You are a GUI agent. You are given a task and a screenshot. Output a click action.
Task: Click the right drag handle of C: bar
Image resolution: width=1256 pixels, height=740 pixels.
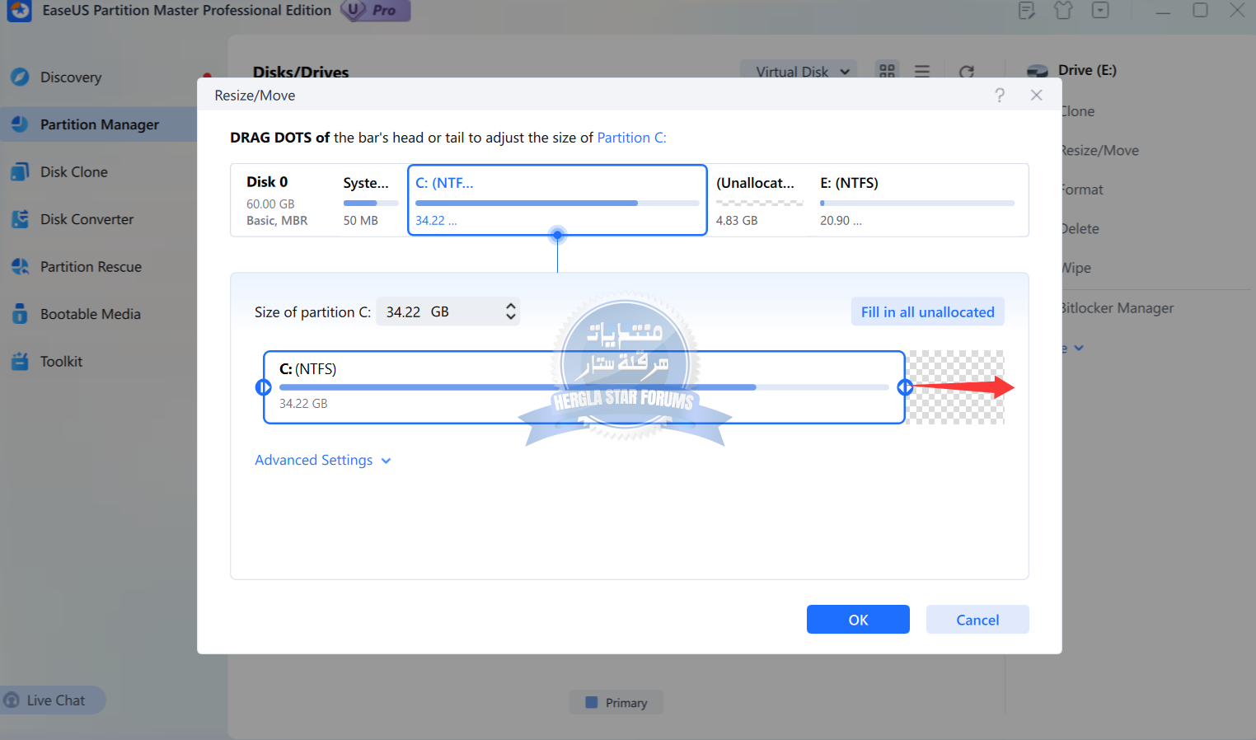[905, 387]
